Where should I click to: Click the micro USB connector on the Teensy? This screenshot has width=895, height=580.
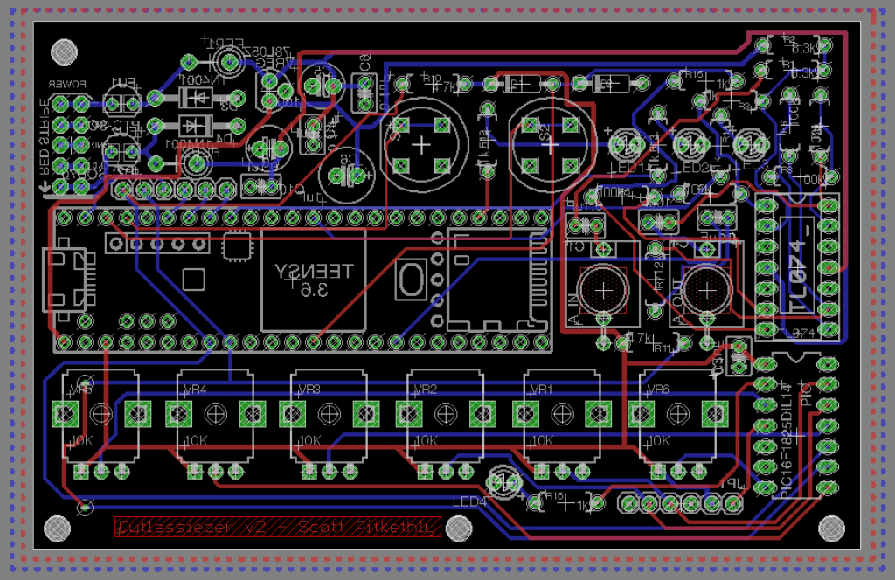(68, 278)
